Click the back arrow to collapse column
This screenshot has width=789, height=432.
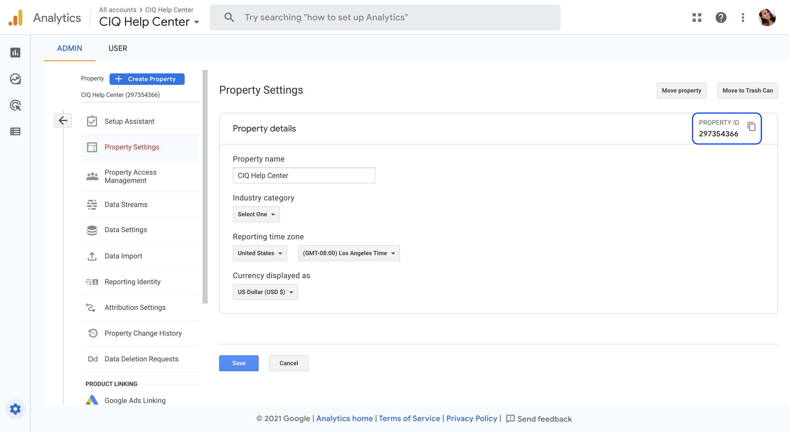coord(63,120)
